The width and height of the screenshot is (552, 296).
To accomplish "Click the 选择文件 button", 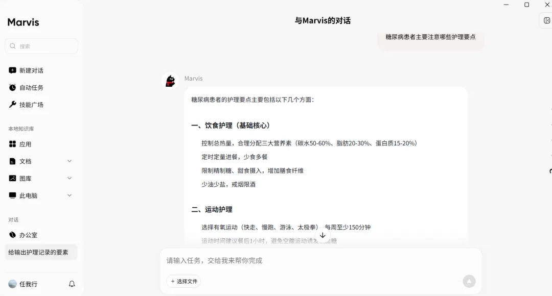I will (x=184, y=281).
